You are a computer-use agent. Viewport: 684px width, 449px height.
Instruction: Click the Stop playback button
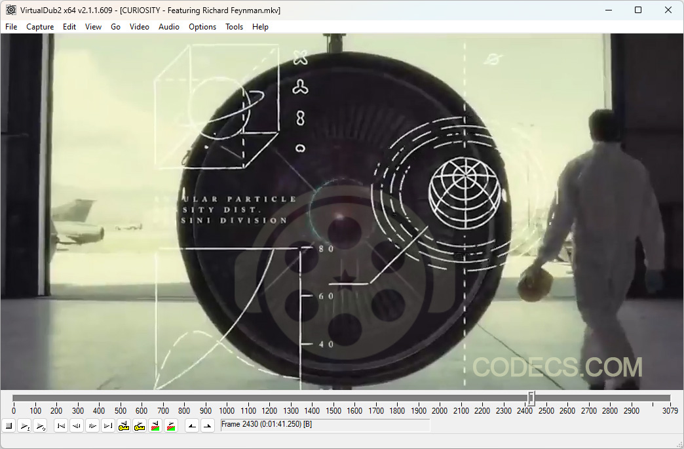(x=9, y=426)
